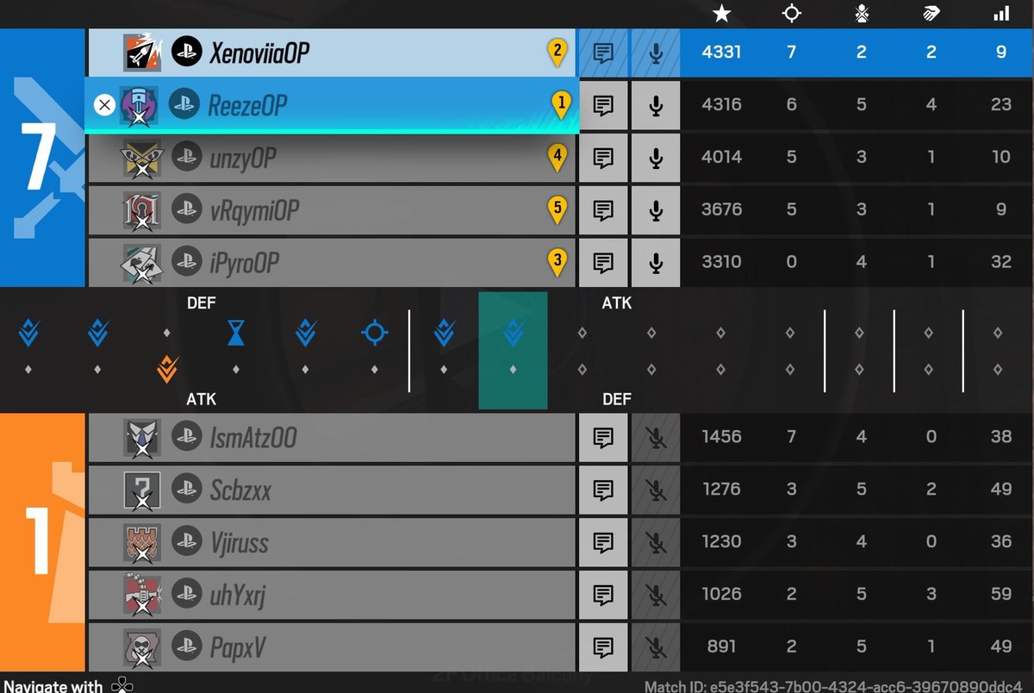Image resolution: width=1034 pixels, height=693 pixels.
Task: Click yellow rank badge 5 on vRqymiOP
Action: 557,210
